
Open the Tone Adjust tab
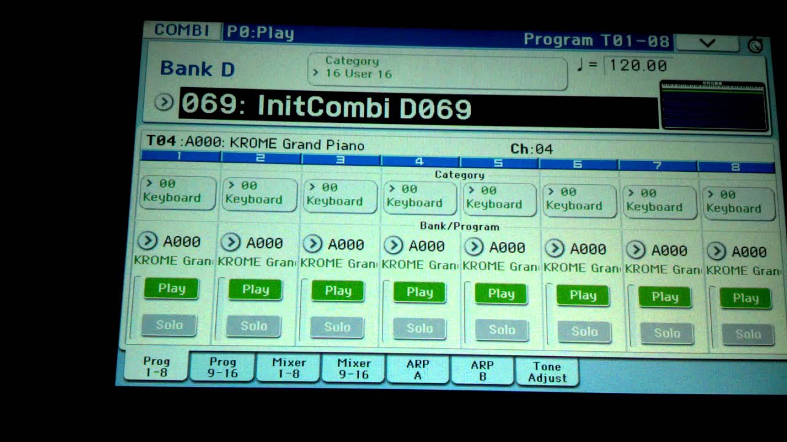point(547,372)
